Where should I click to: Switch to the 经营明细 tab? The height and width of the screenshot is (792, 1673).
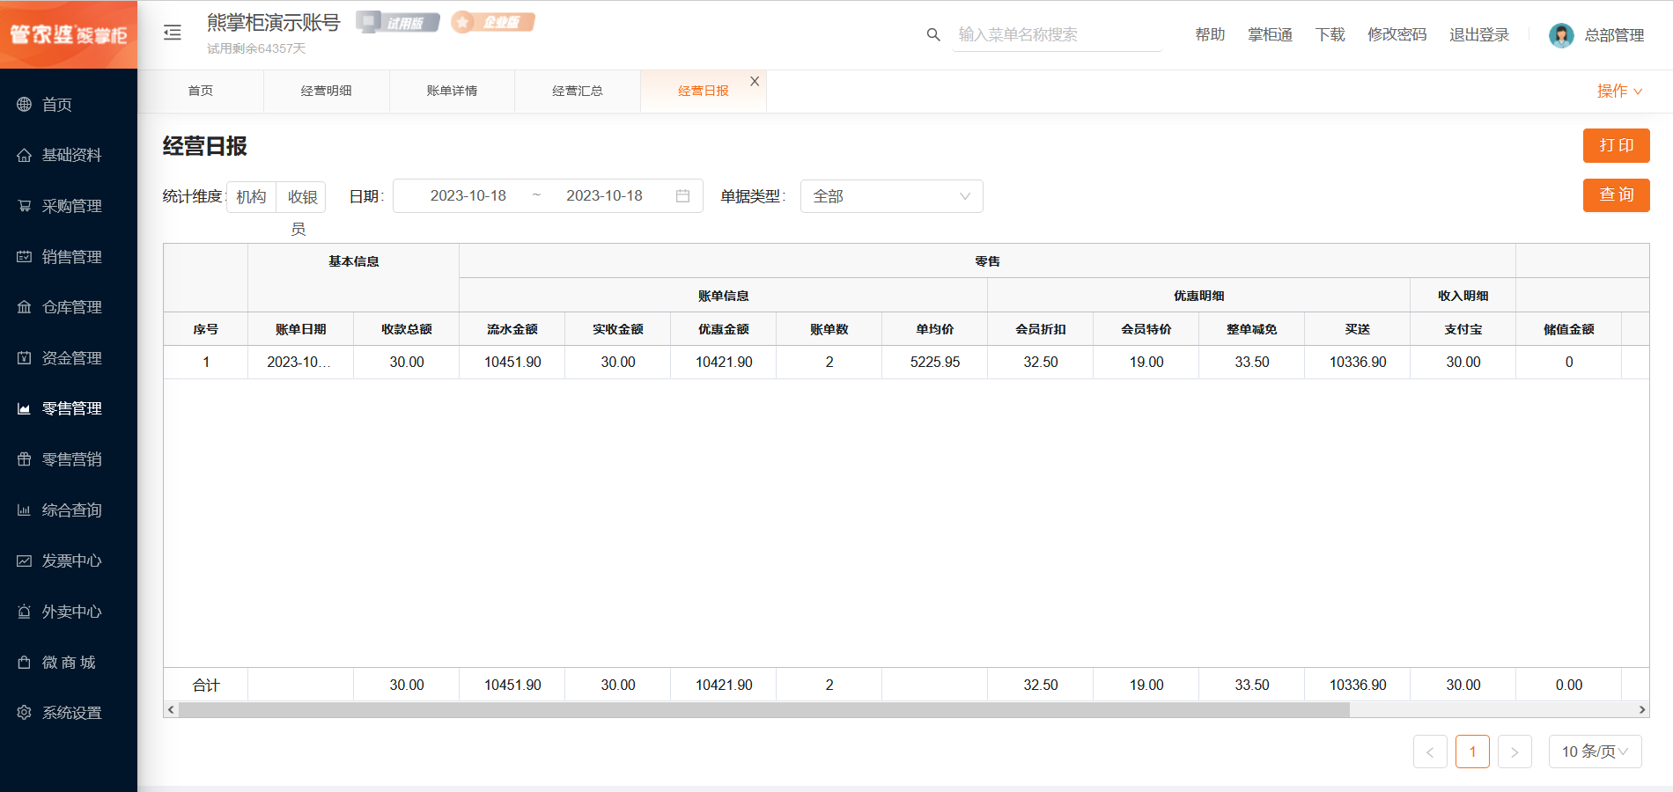tap(327, 91)
